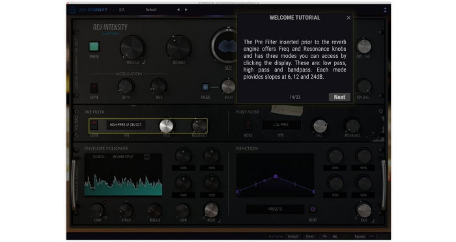Click the undo history icon in bottom bar
Image resolution: width=456 pixels, height=242 pixels.
[324, 237]
